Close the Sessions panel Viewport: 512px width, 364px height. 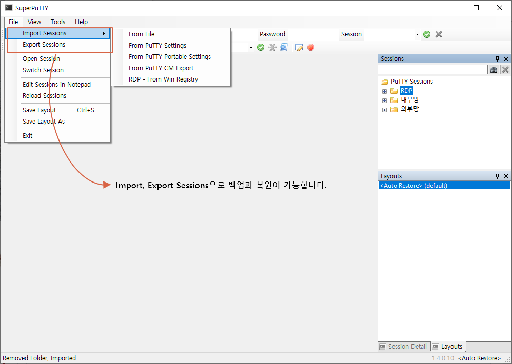506,59
